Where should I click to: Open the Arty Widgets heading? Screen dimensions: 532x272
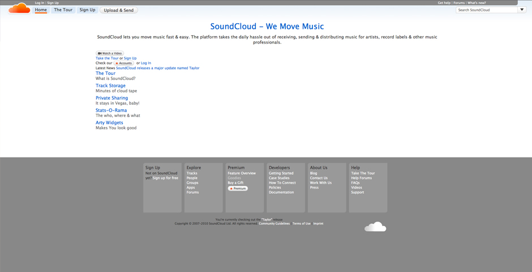(109, 122)
